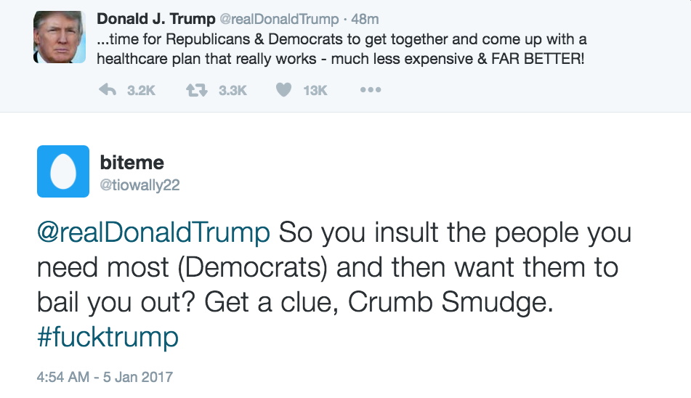Click biteme's egg avatar icon

[63, 171]
